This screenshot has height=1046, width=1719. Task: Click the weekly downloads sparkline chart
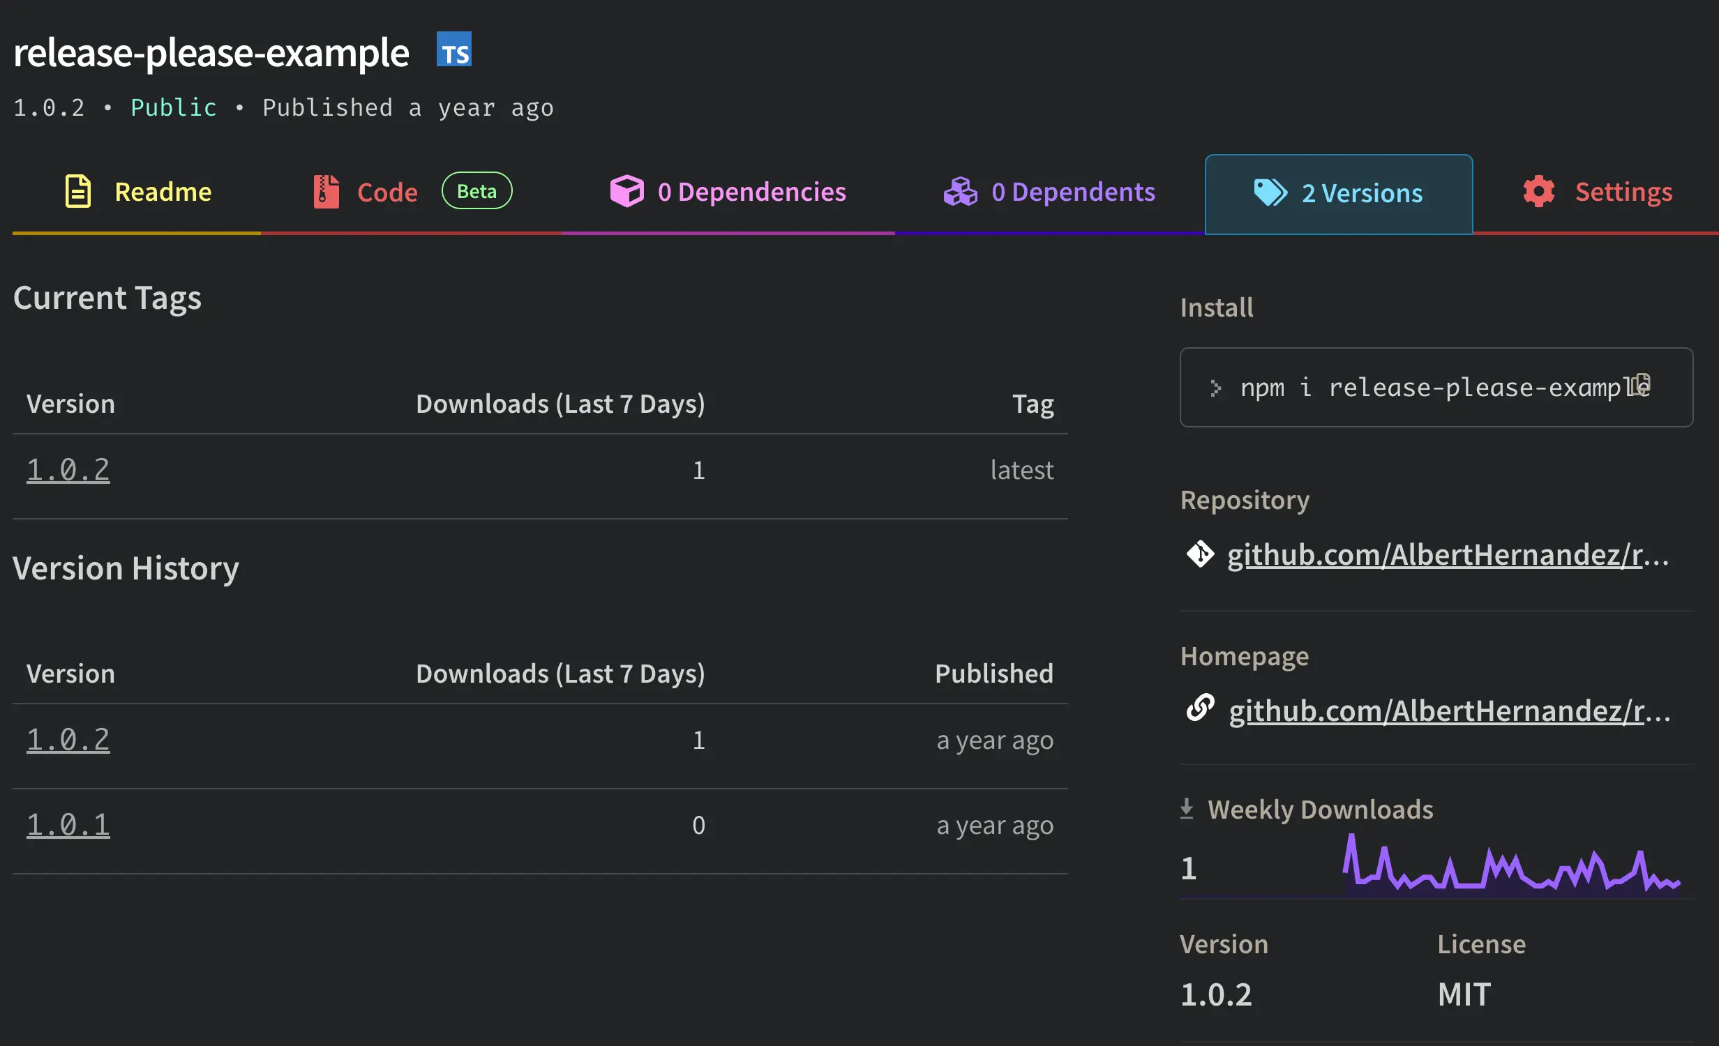pyautogui.click(x=1511, y=867)
